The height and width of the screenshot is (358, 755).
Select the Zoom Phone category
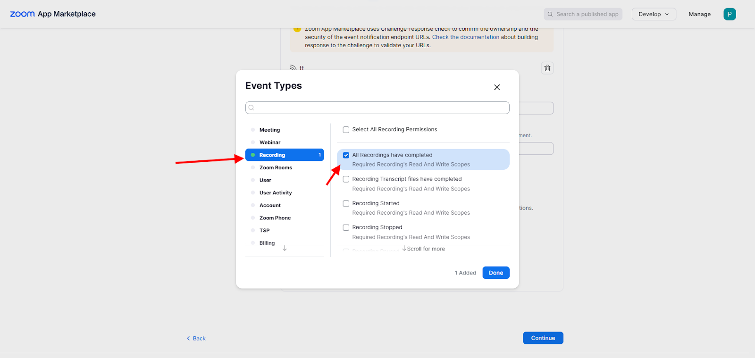click(285, 218)
